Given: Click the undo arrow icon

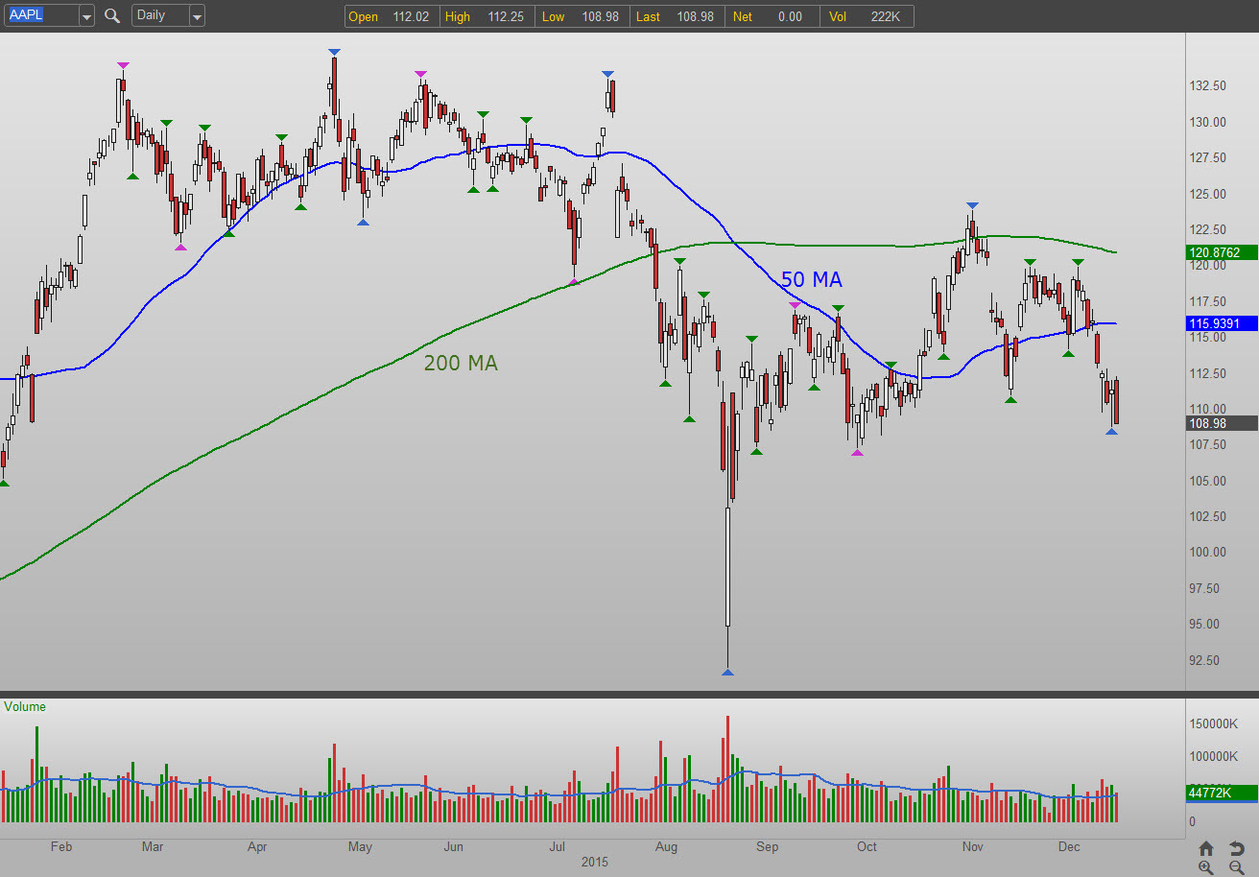Looking at the screenshot, I should click(1237, 848).
